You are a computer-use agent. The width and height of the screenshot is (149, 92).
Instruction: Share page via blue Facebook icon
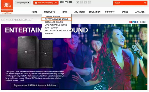pos(136,22)
